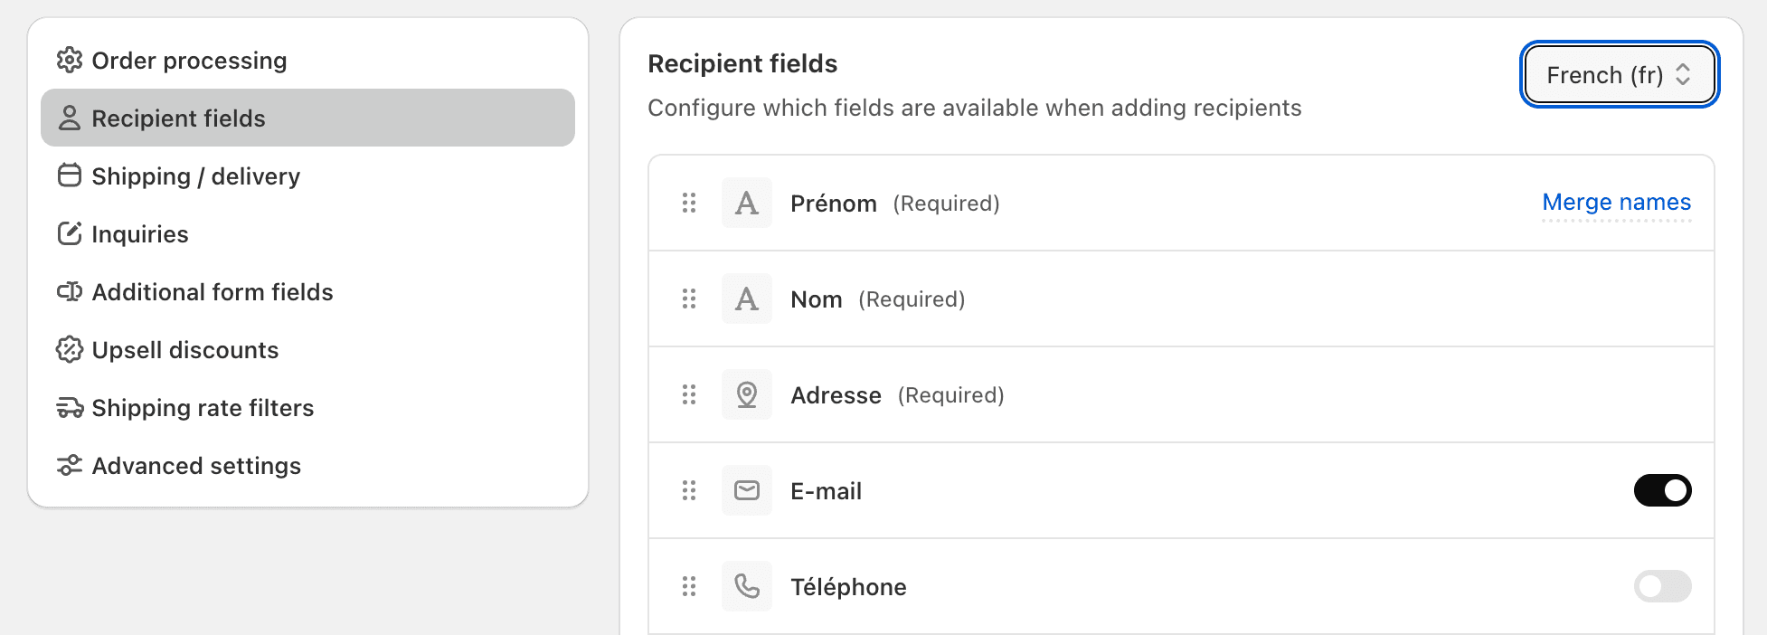This screenshot has width=1767, height=635.
Task: Click the Inquiries pencil icon
Action: (x=70, y=233)
